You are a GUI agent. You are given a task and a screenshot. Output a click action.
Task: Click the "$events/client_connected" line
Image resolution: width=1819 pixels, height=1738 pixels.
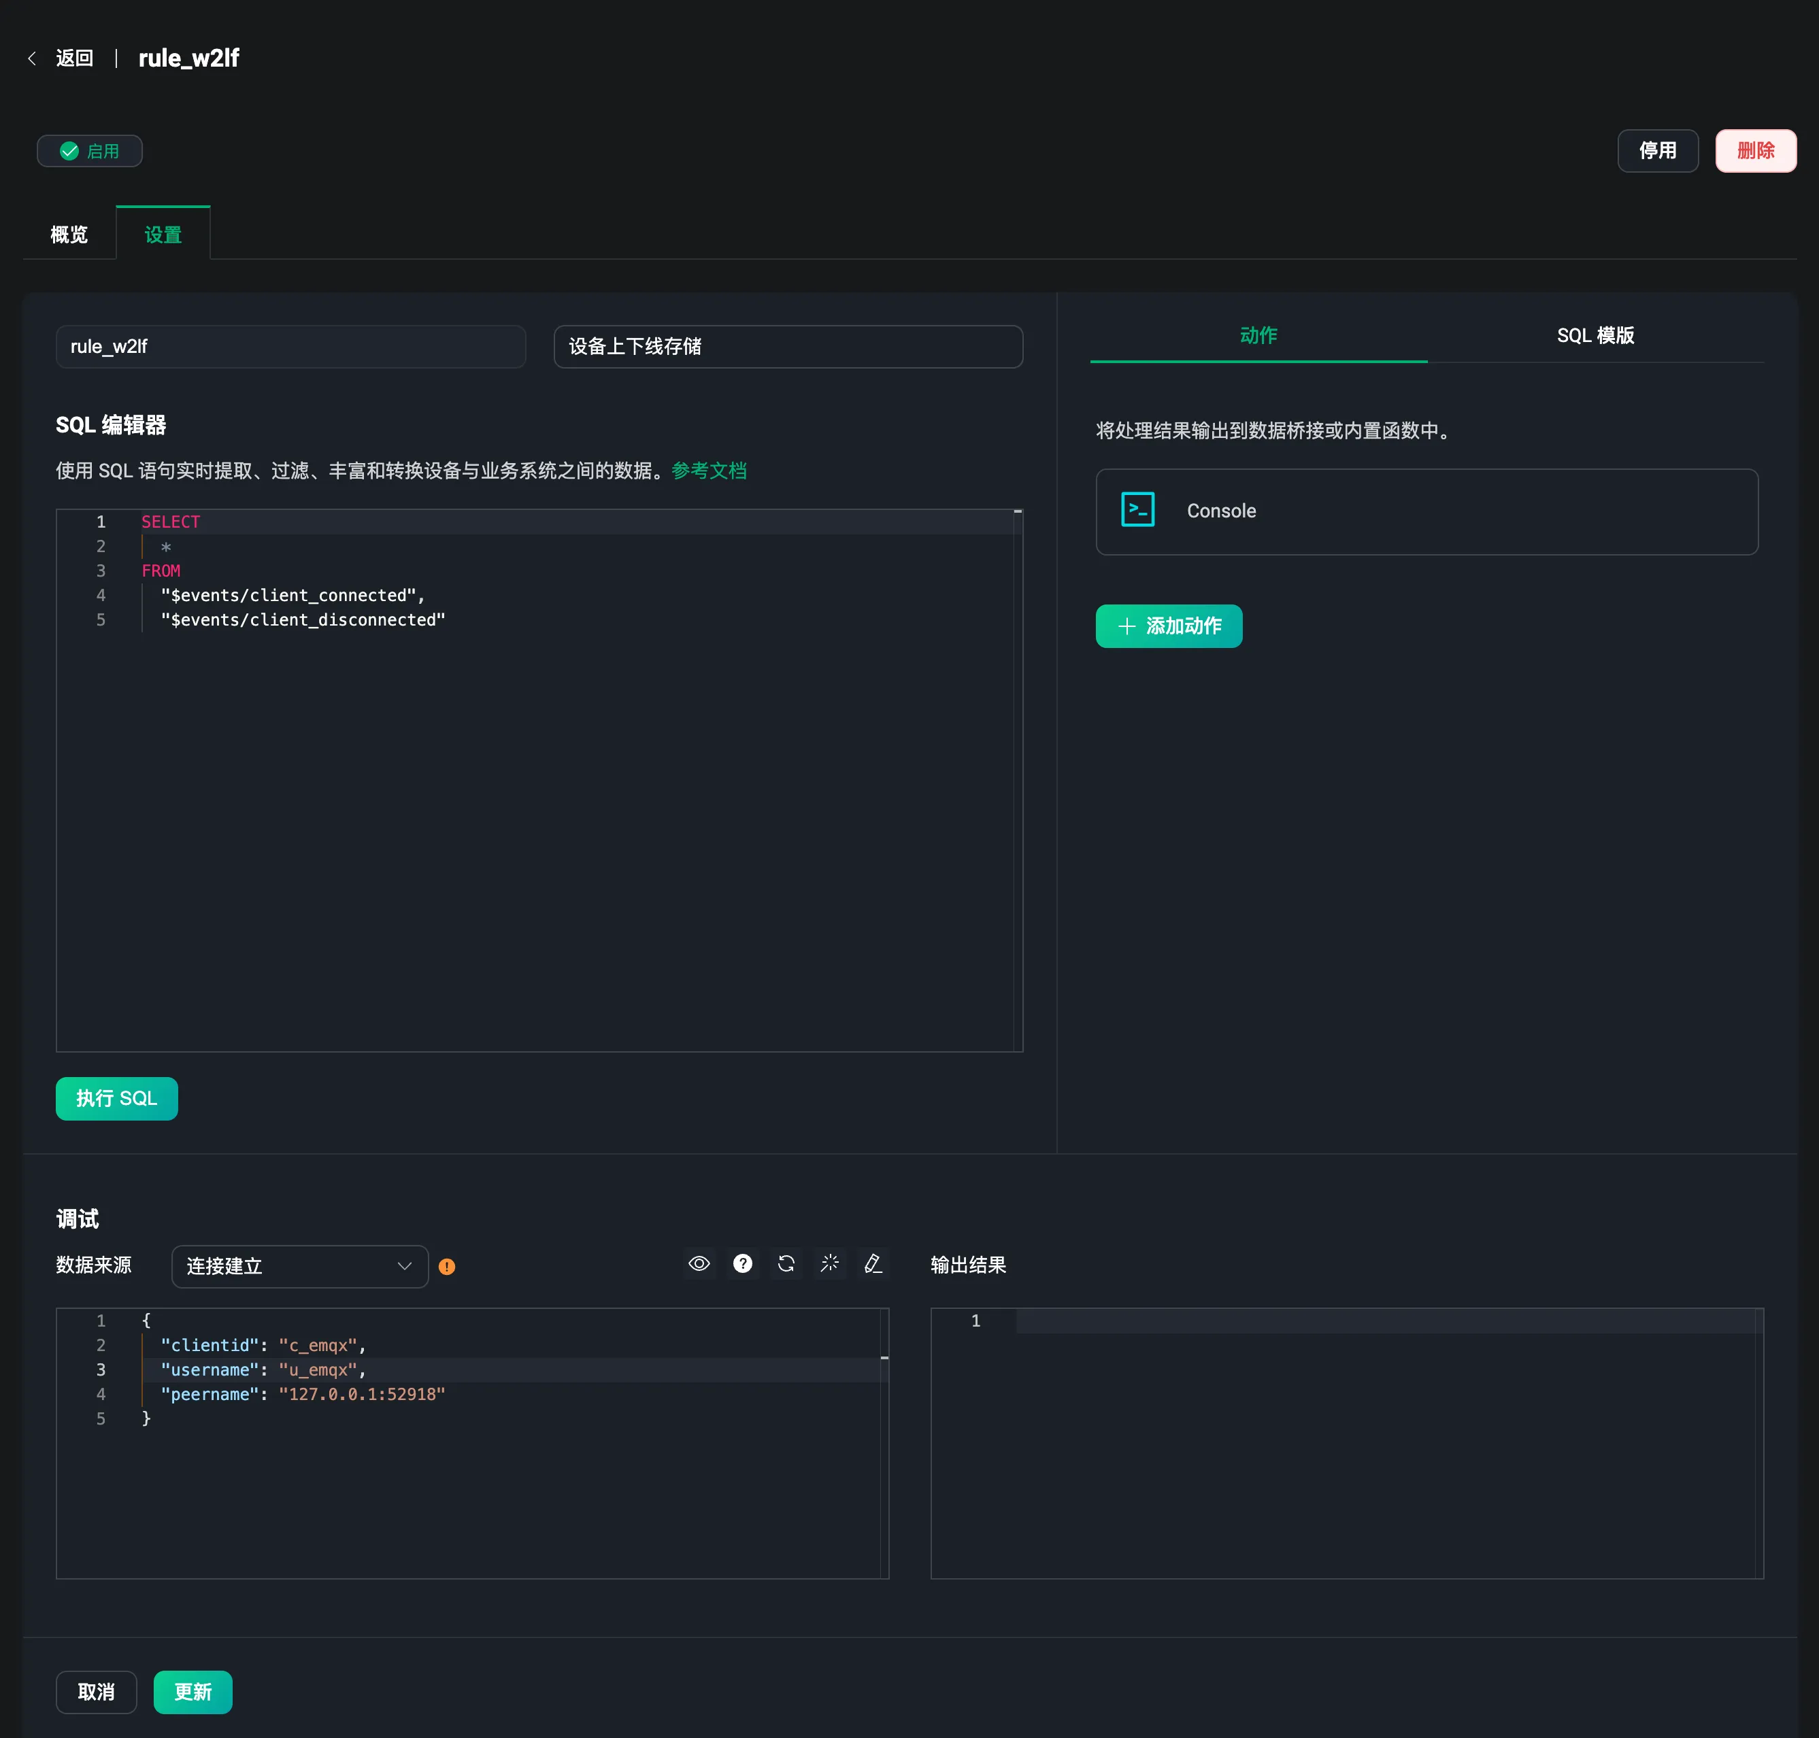(293, 596)
